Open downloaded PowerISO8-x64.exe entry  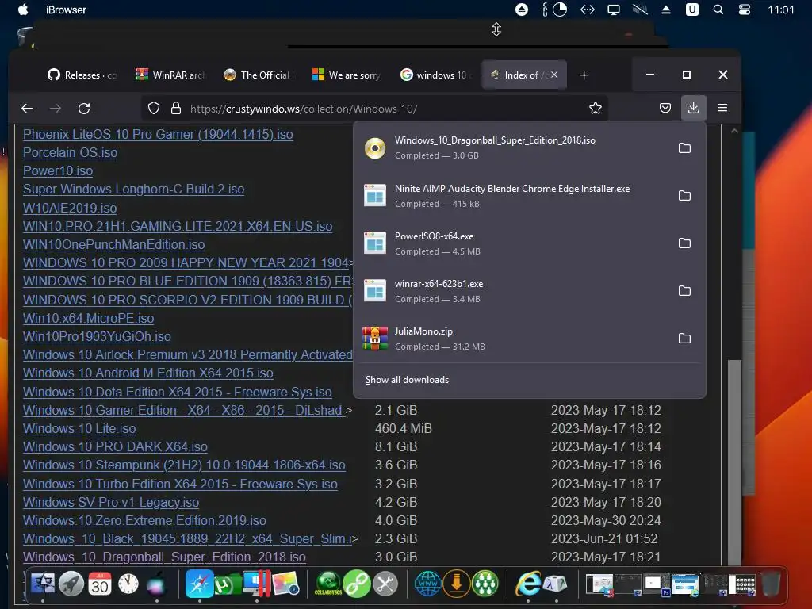(x=513, y=243)
